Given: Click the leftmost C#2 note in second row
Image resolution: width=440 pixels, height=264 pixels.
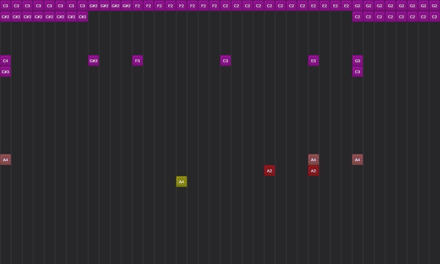Looking at the screenshot, I should point(5,17).
